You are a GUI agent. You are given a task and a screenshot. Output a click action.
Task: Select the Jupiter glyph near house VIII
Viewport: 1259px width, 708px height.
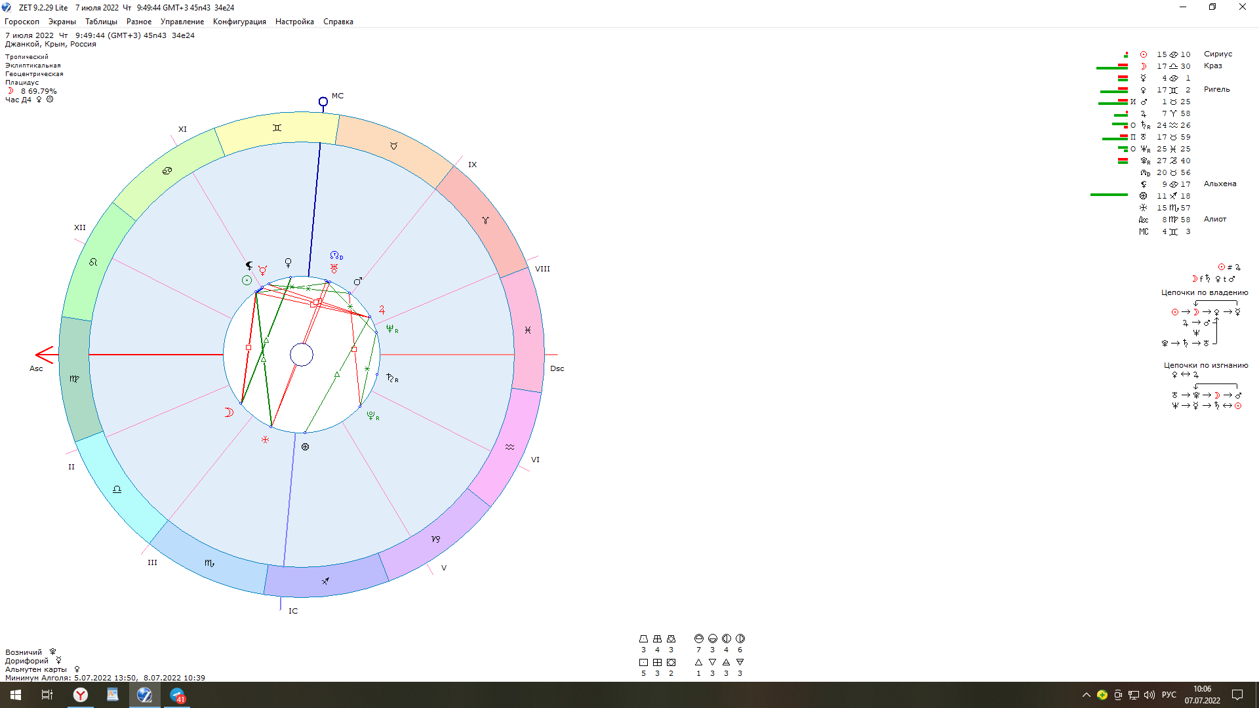pos(382,310)
